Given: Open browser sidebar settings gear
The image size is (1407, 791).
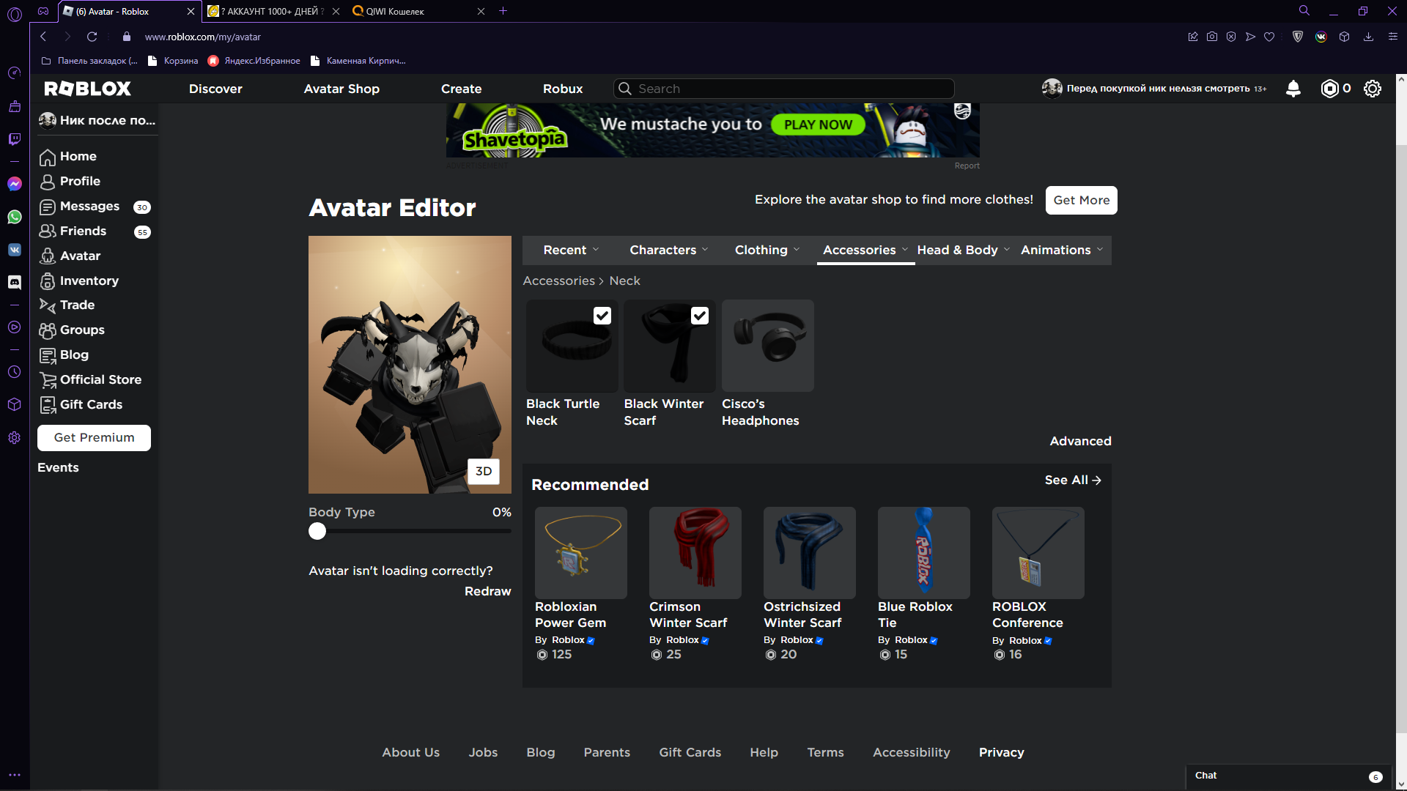Looking at the screenshot, I should point(15,437).
